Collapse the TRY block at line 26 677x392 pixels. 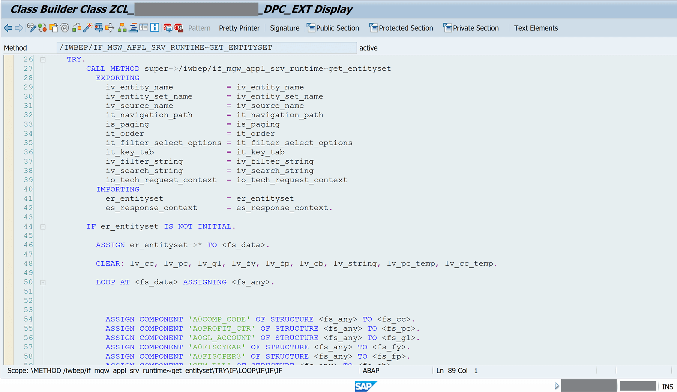coord(43,59)
